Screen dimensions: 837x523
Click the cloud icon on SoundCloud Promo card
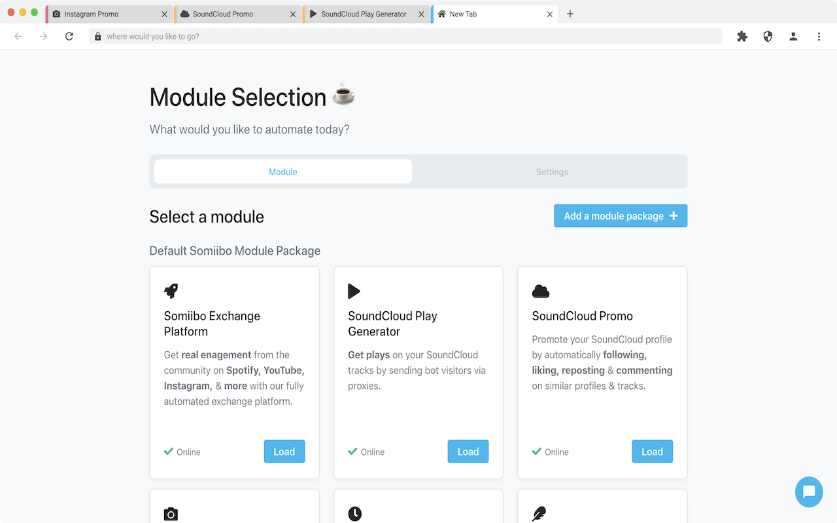(540, 291)
